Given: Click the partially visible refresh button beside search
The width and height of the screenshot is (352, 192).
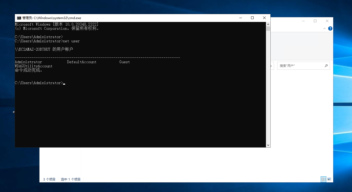Looking at the screenshot, I should coord(272,66).
